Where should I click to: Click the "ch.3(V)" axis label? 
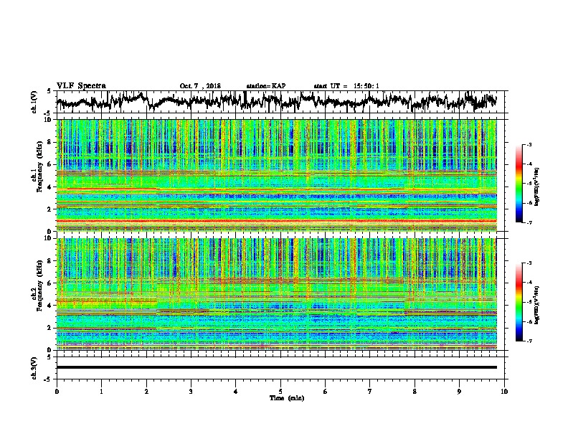[34, 368]
